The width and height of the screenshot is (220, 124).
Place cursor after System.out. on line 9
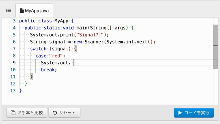pos(74,63)
